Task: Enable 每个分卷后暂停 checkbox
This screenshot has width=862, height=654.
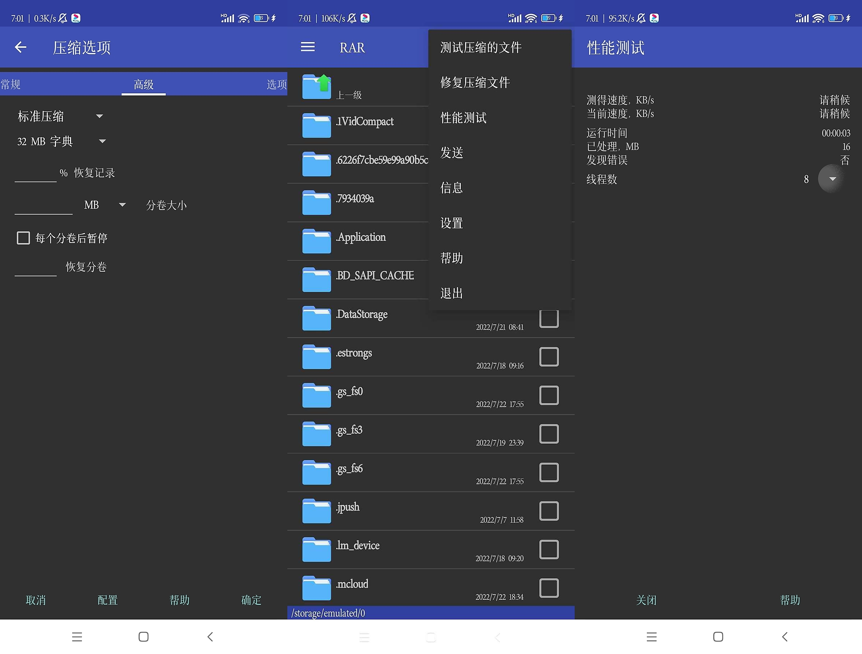Action: click(23, 238)
